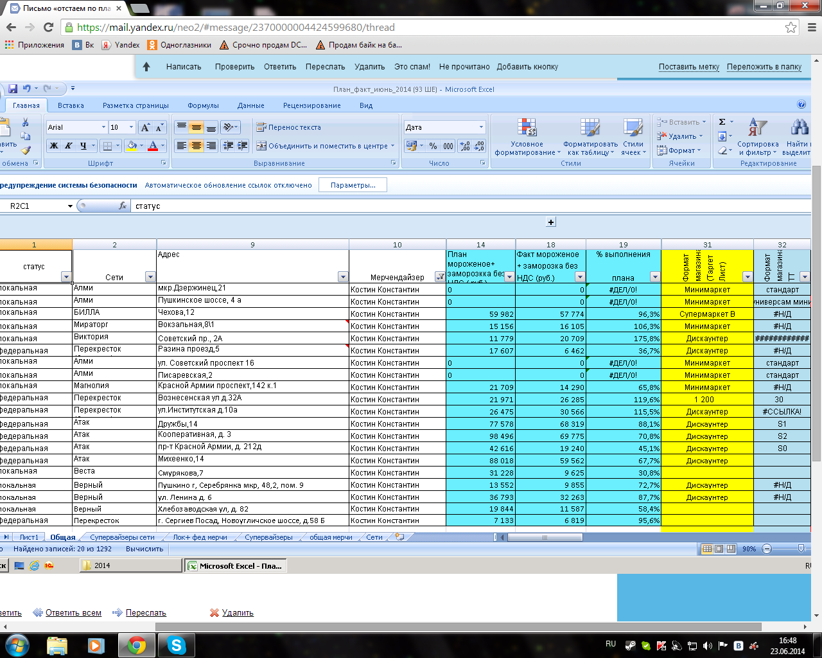Decrease font size with small A icon
The width and height of the screenshot is (822, 658).
159,127
